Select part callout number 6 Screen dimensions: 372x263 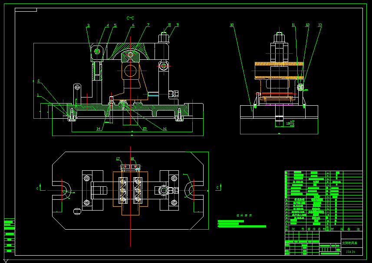pyautogui.click(x=133, y=25)
